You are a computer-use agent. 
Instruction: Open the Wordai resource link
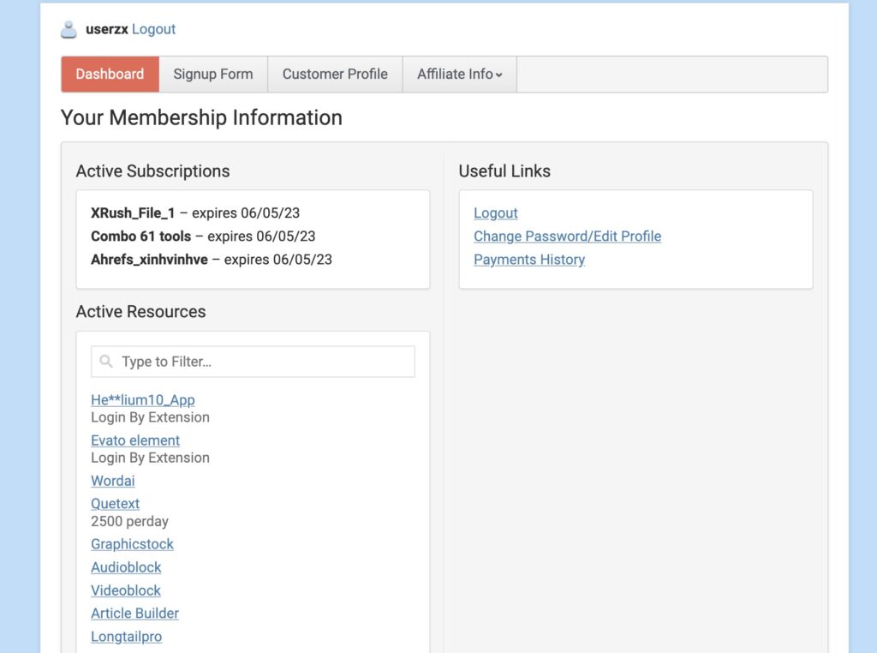[x=113, y=481]
